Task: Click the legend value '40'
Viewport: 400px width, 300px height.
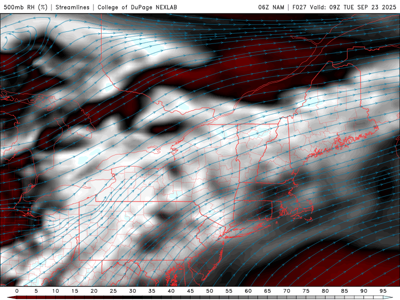Action: click(x=171, y=291)
